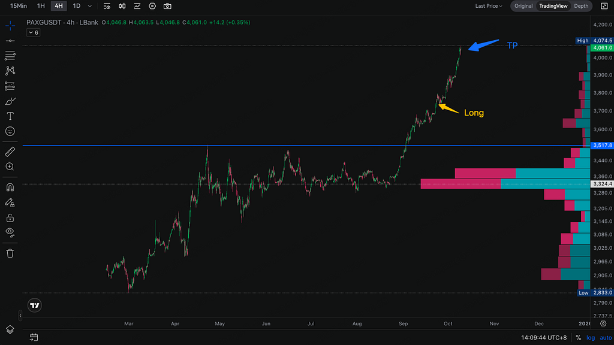Image resolution: width=614 pixels, height=345 pixels.
Task: Enter fullscreen chart mode
Action: 604,6
